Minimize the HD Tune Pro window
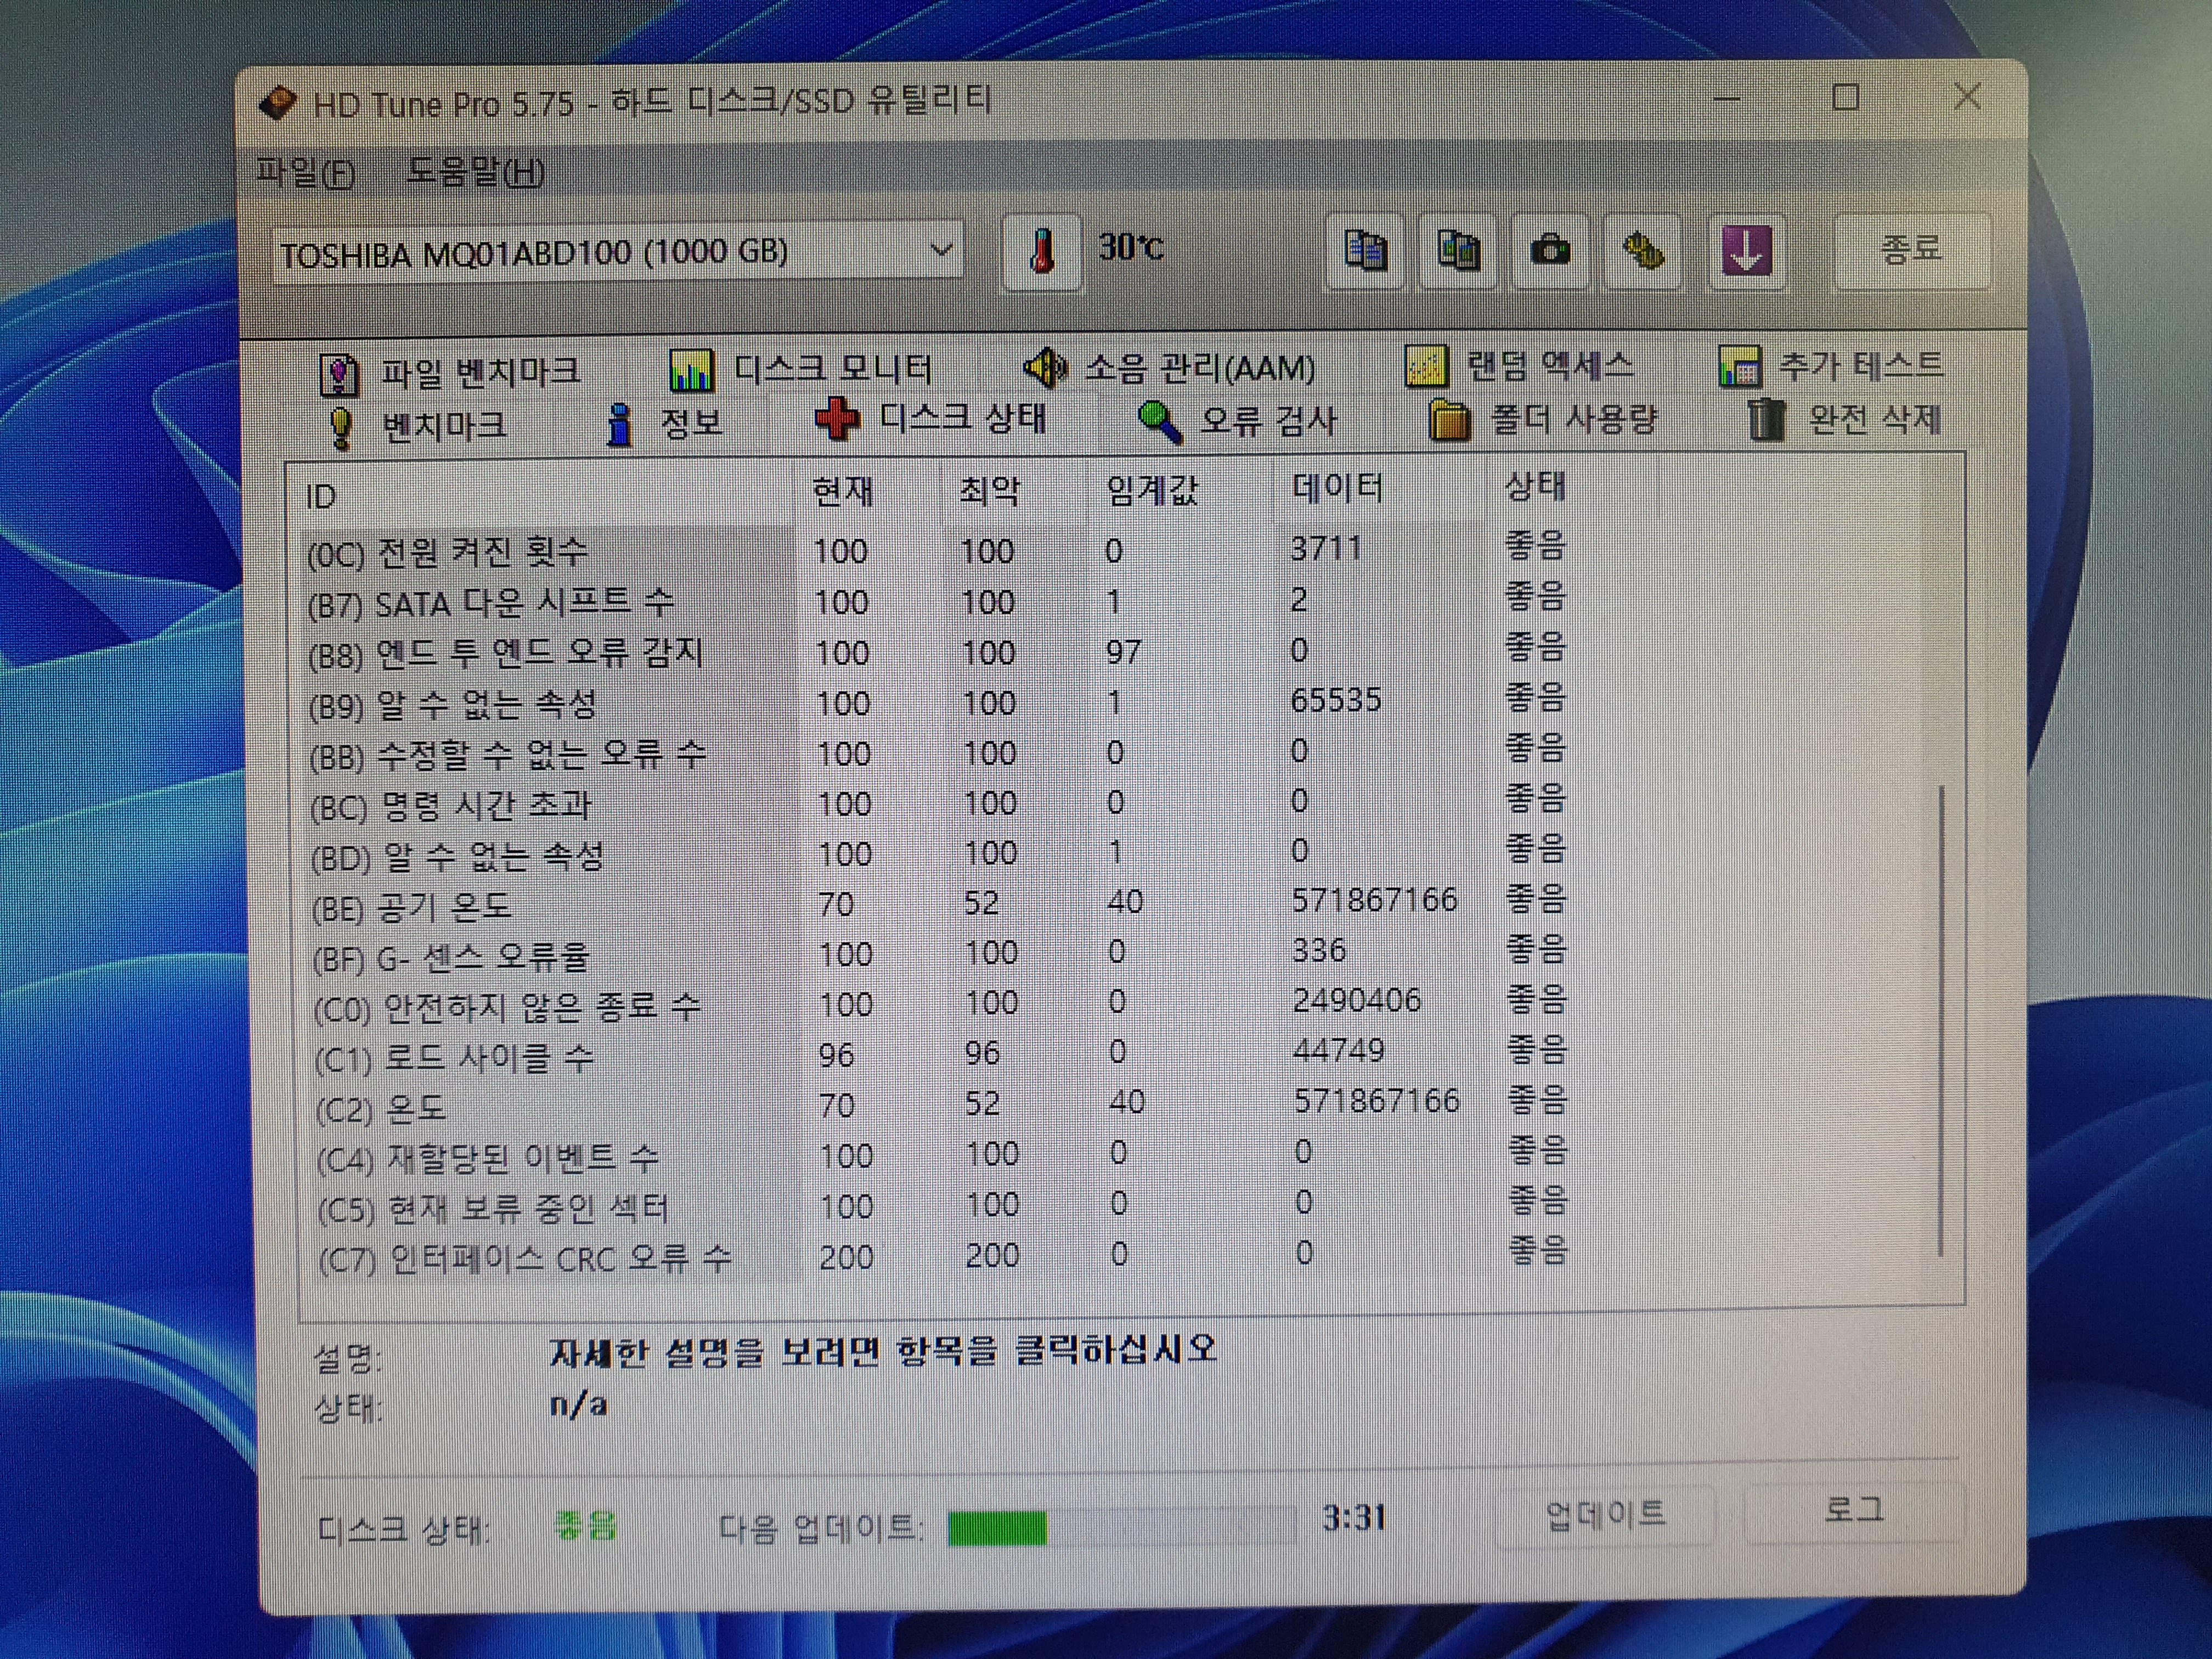This screenshot has height=1659, width=2212. pos(1727,99)
